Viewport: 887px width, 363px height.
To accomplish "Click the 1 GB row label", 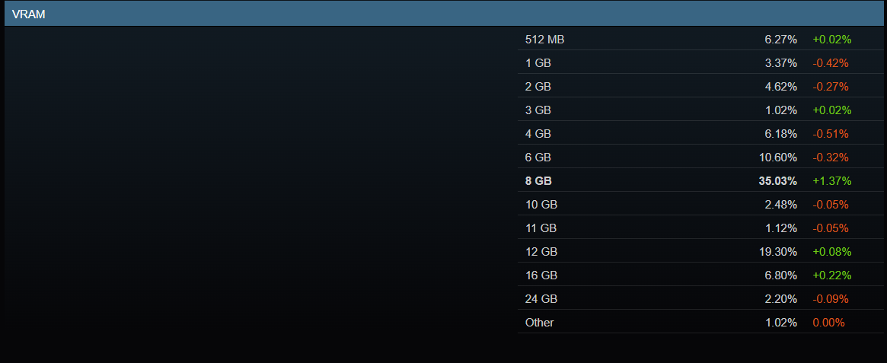I will (538, 63).
